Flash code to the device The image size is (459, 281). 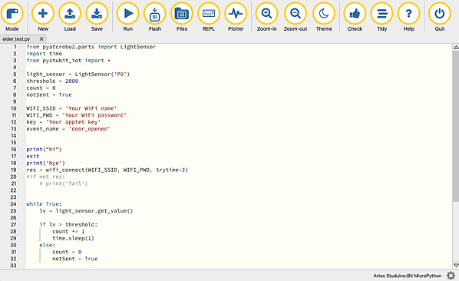[155, 17]
